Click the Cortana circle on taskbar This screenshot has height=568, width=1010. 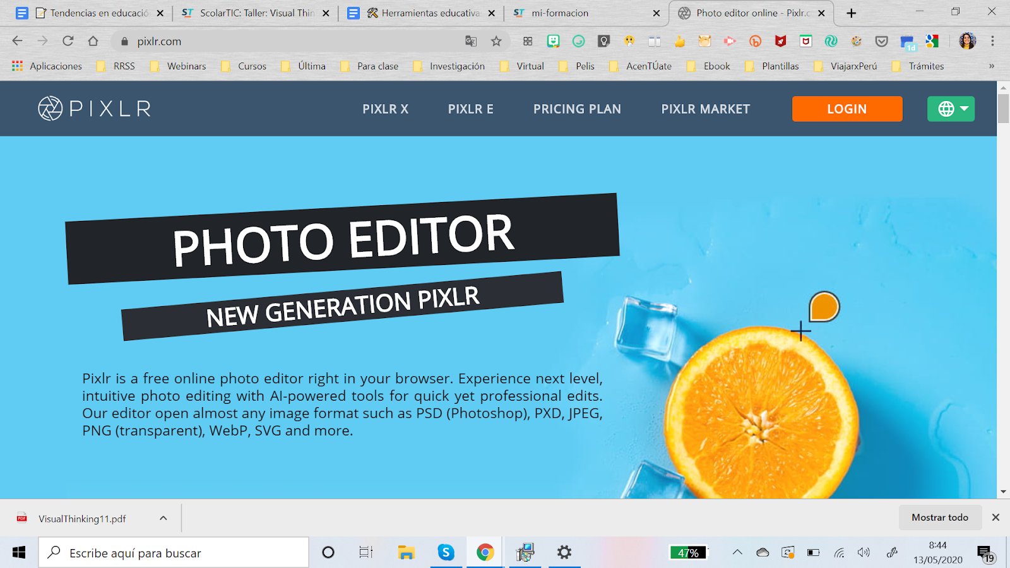pos(328,553)
